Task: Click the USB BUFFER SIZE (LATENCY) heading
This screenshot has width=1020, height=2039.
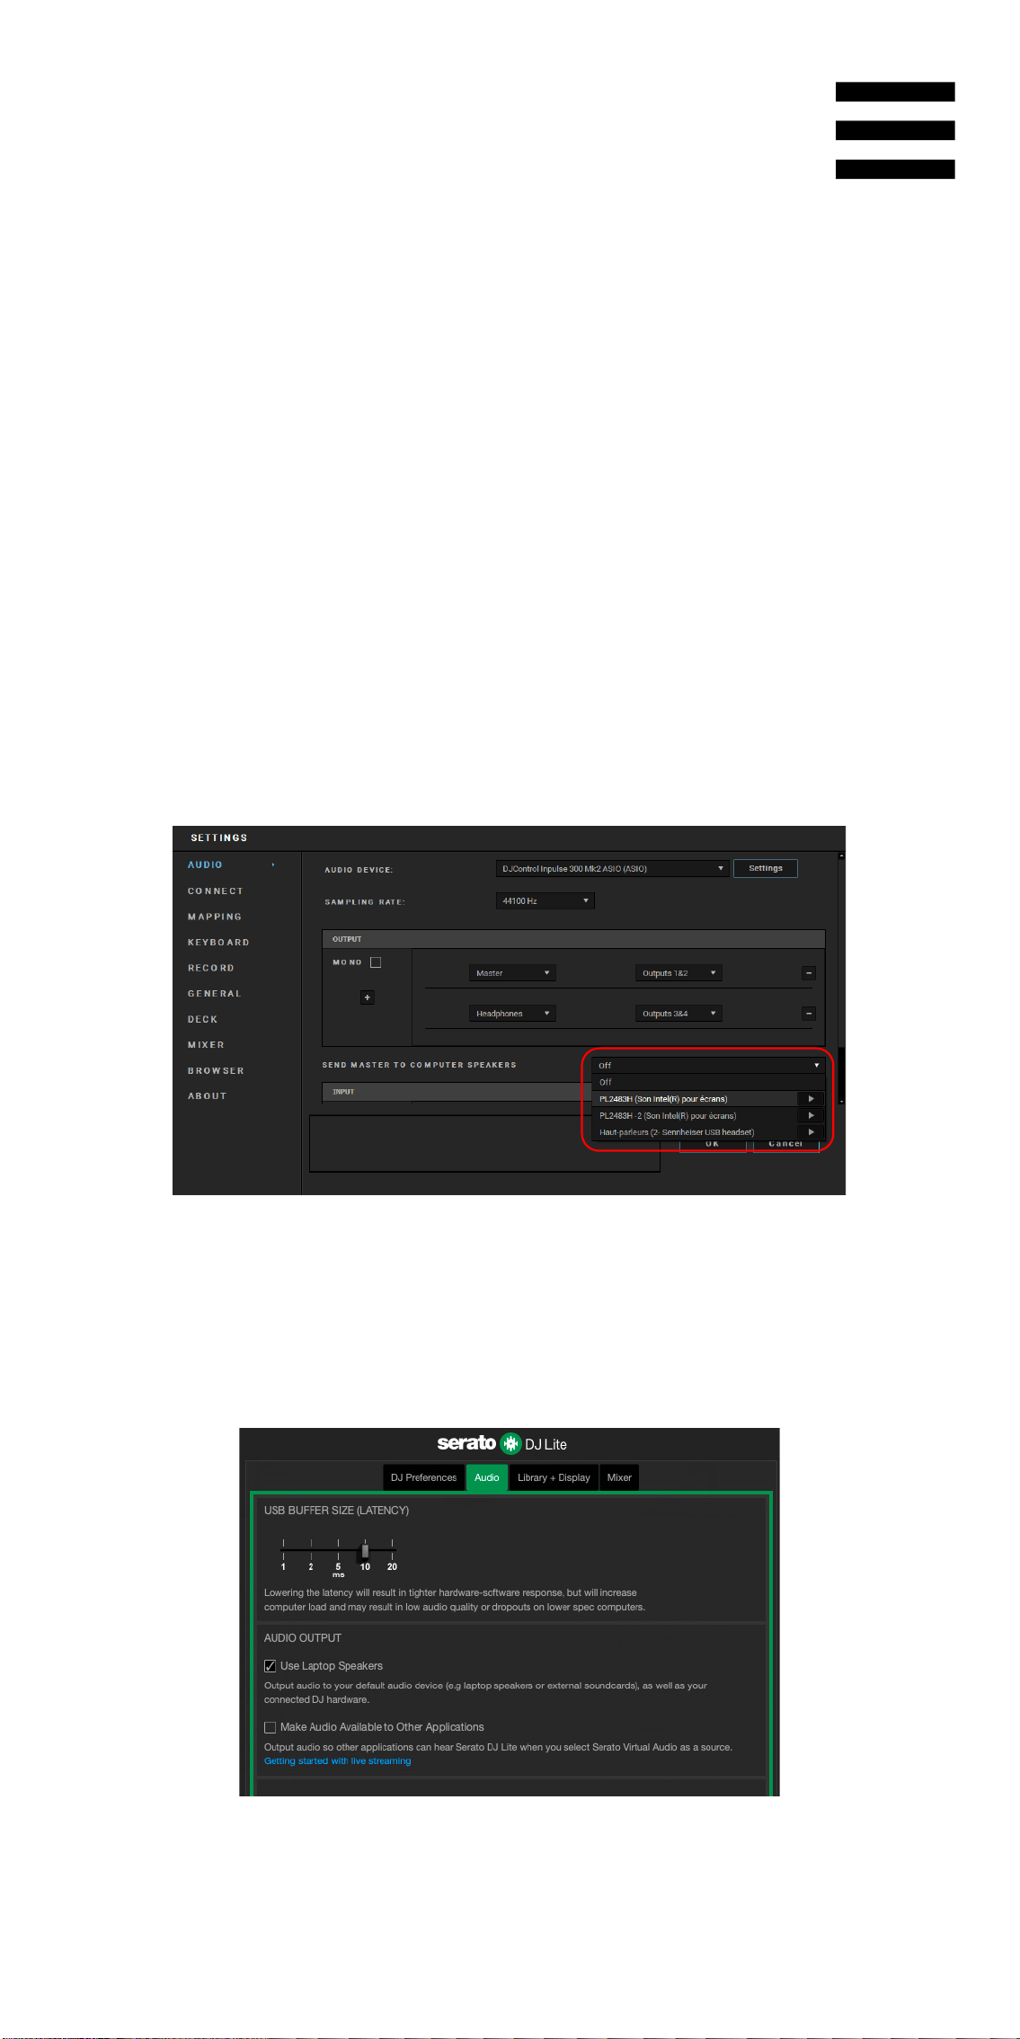Action: [336, 1511]
